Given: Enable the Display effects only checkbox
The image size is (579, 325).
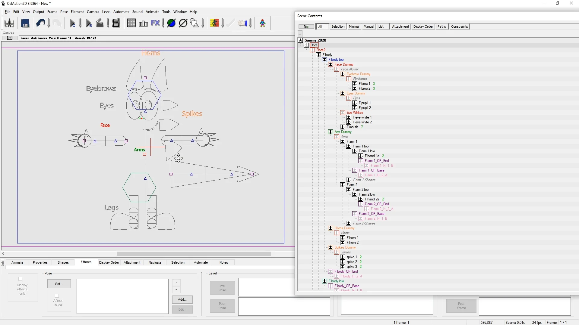Looking at the screenshot, I should tap(20, 279).
